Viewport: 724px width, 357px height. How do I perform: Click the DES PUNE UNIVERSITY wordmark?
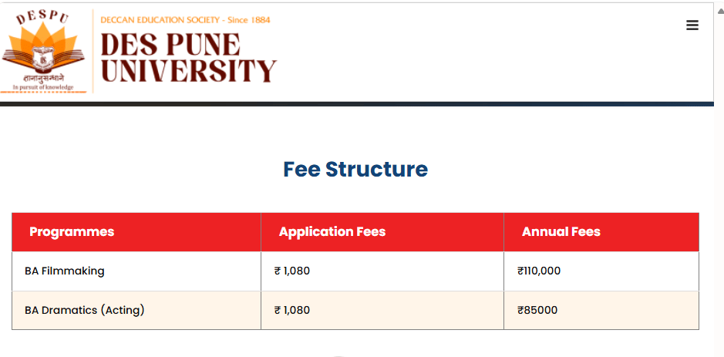pos(188,58)
